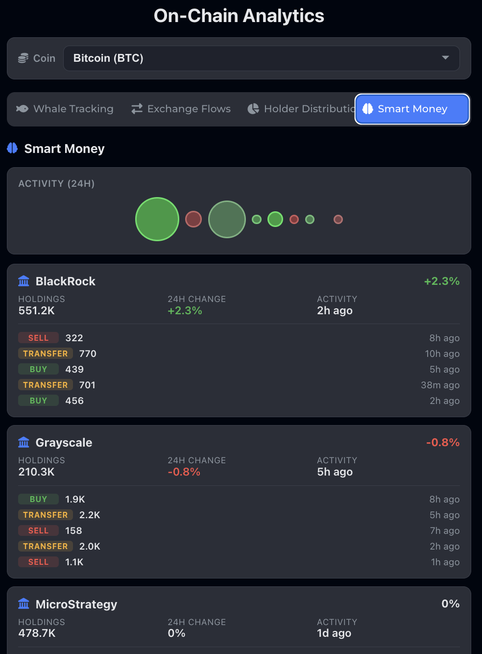Click the MicroStrategy bank icon
Screen dimensions: 482x654
coord(24,604)
